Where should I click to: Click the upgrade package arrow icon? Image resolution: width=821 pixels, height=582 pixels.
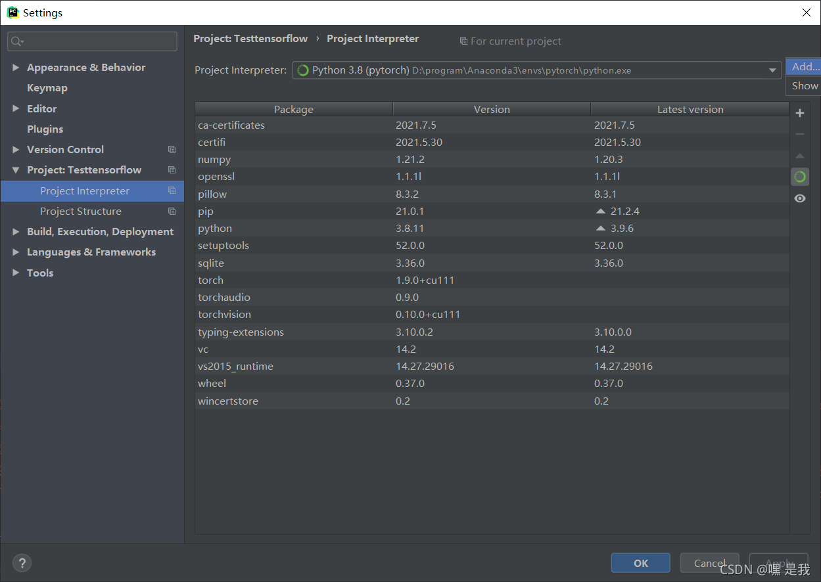[800, 156]
